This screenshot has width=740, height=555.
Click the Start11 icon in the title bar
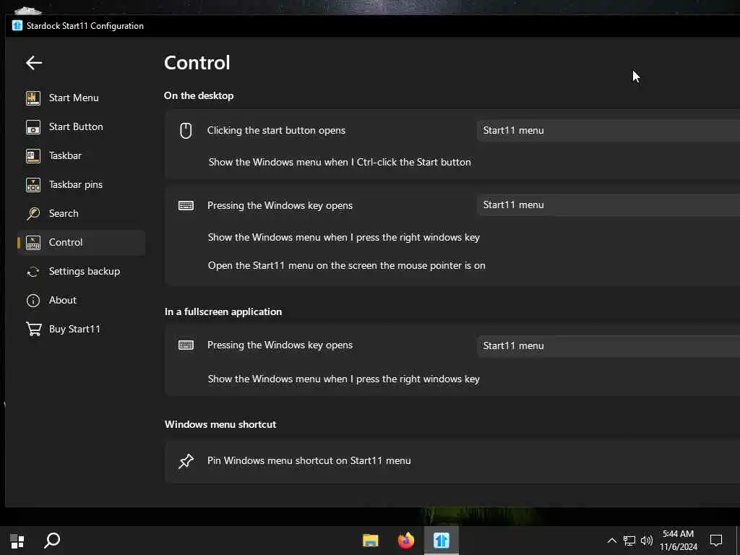17,25
